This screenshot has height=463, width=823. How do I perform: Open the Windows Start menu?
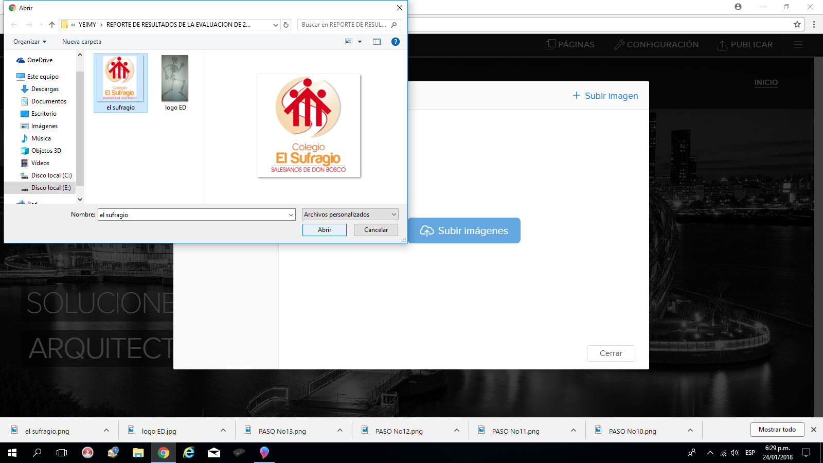pos(12,453)
